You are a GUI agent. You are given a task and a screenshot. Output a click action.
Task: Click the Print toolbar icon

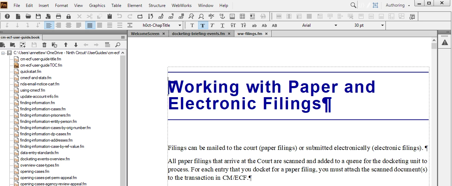59,16
